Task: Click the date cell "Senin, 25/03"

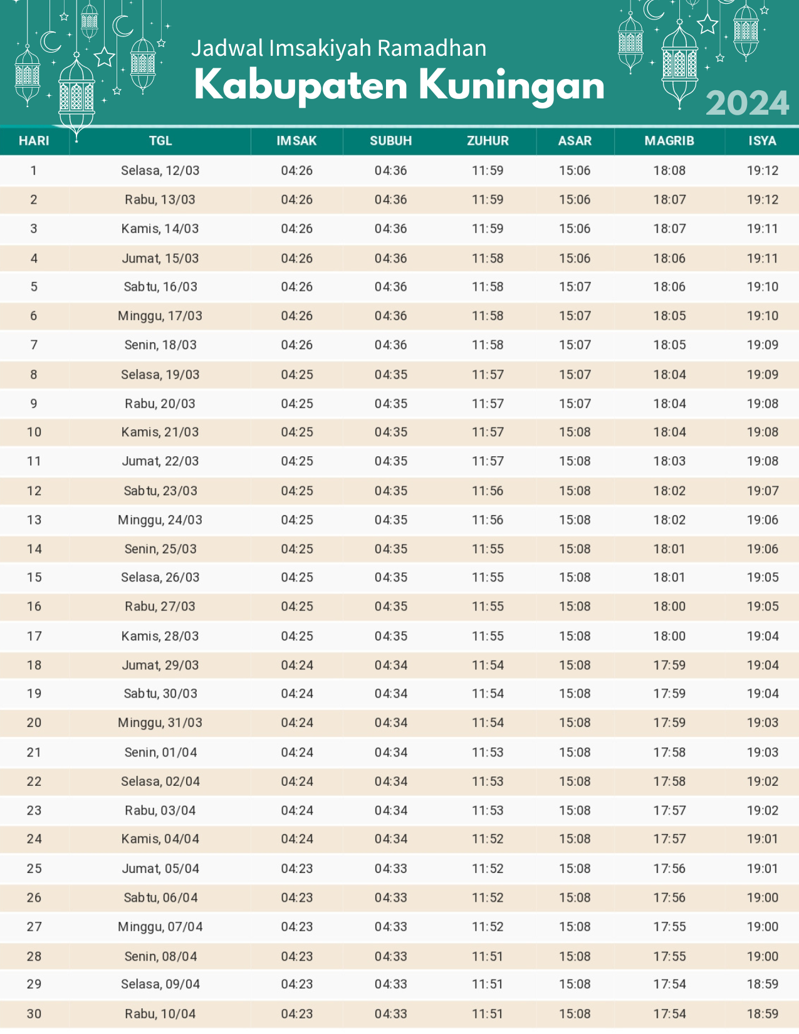Action: [160, 549]
